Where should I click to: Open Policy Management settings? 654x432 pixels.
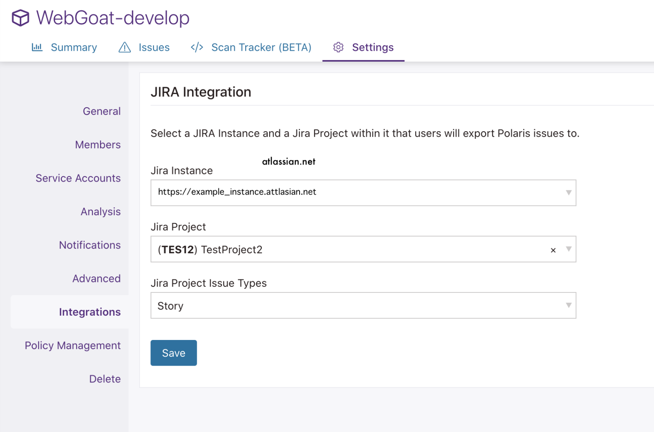(73, 346)
